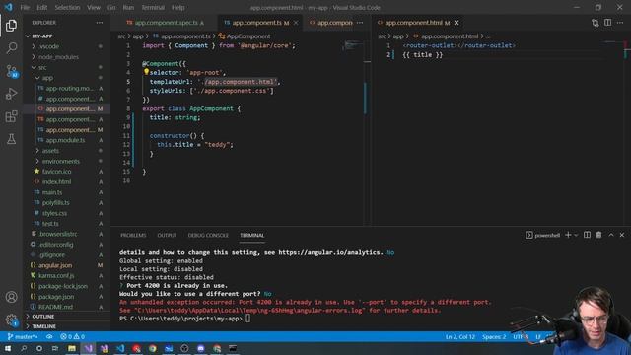Close the app.component.ts editor tab

[x=296, y=23]
